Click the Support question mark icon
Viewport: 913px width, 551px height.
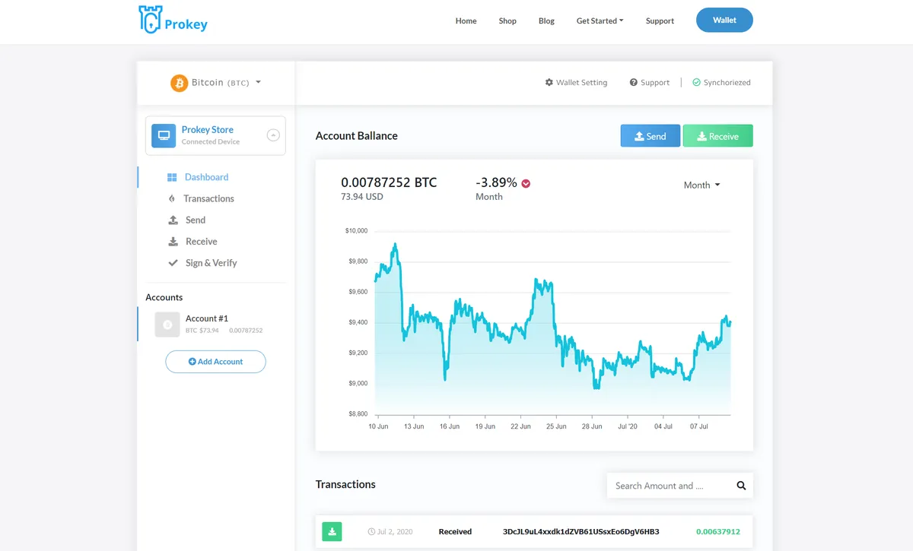tap(632, 82)
